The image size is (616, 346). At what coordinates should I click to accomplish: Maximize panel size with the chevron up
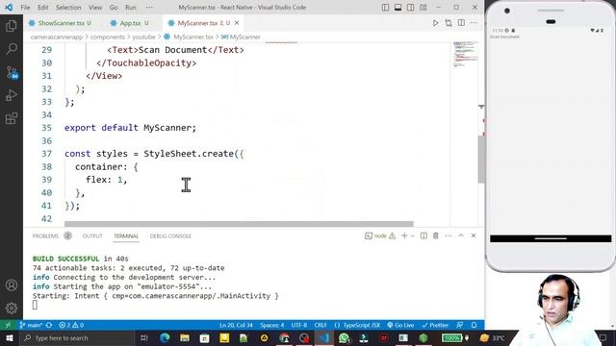[x=461, y=235]
